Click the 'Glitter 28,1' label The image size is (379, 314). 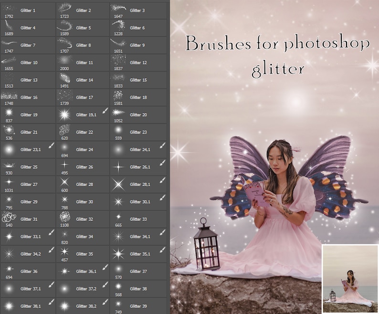click(x=140, y=184)
